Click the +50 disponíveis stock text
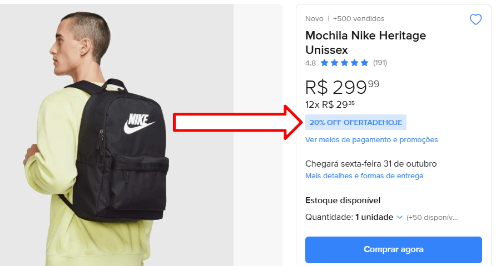The image size is (496, 266). (432, 217)
